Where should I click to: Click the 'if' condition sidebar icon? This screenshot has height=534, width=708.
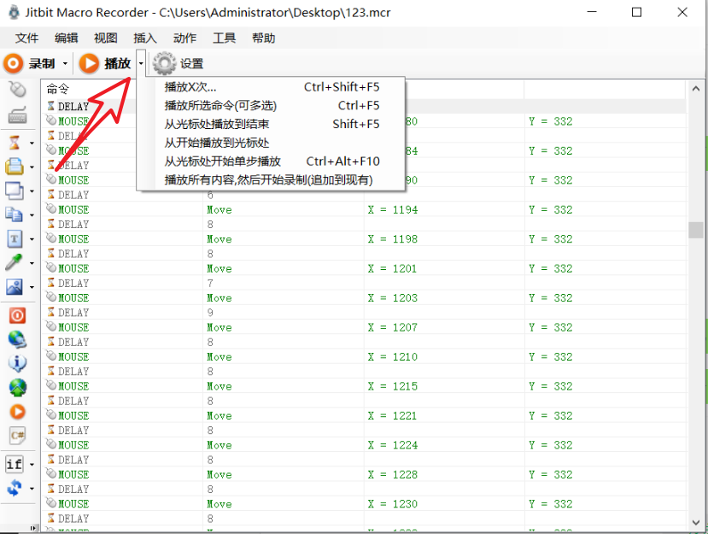click(x=15, y=464)
